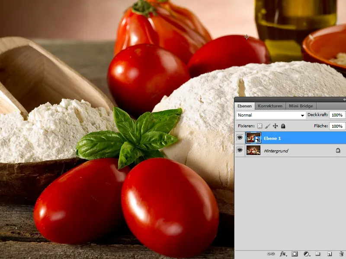Image resolution: width=346 pixels, height=259 pixels.
Task: Delete layer with the trash icon
Action: pos(341,254)
